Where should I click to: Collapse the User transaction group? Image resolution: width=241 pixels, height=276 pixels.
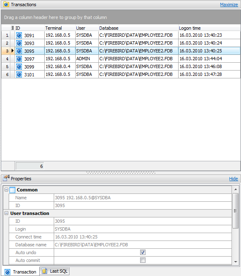click(x=6, y=213)
